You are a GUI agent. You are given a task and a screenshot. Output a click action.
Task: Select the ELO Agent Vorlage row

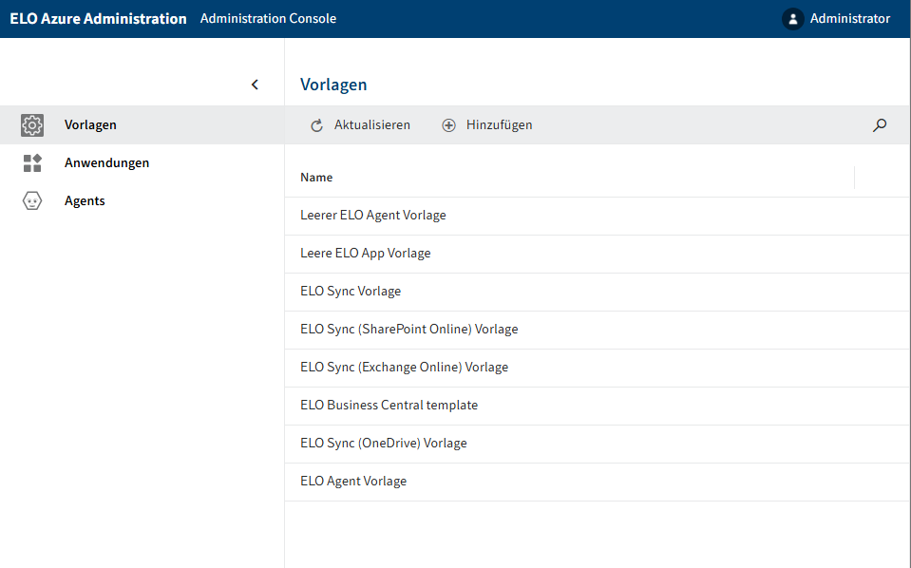[597, 482]
